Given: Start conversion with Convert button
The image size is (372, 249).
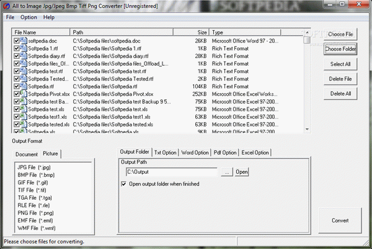Looking at the screenshot, I should point(340,221).
